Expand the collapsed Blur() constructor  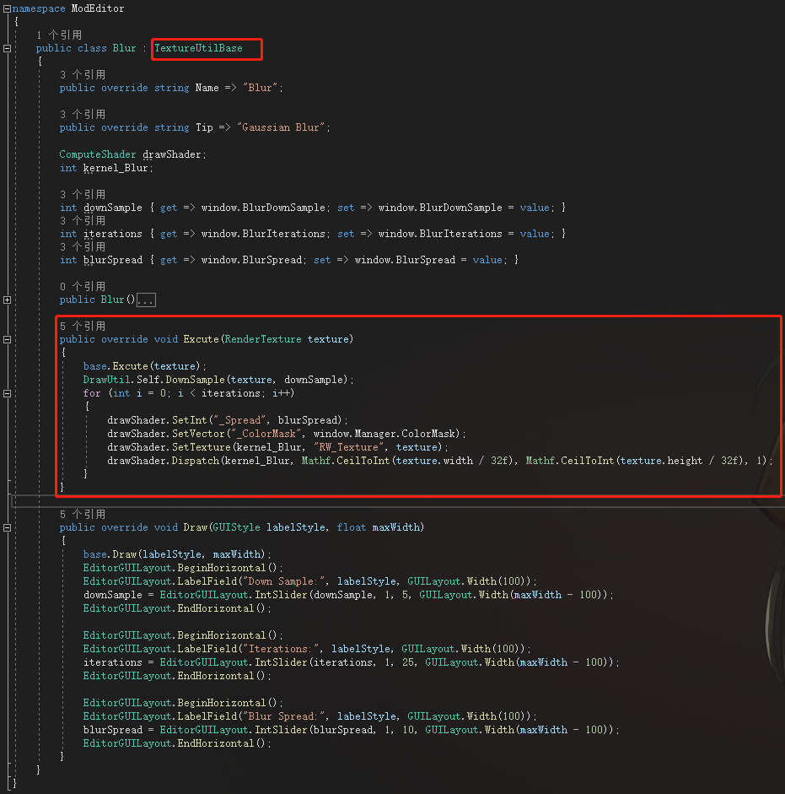tap(7, 300)
